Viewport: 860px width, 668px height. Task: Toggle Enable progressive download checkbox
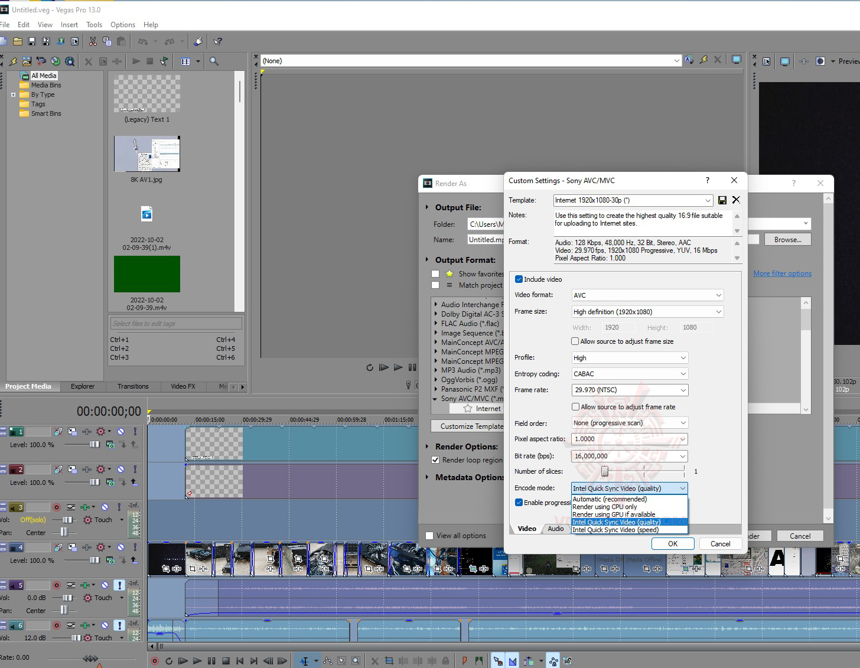(519, 503)
